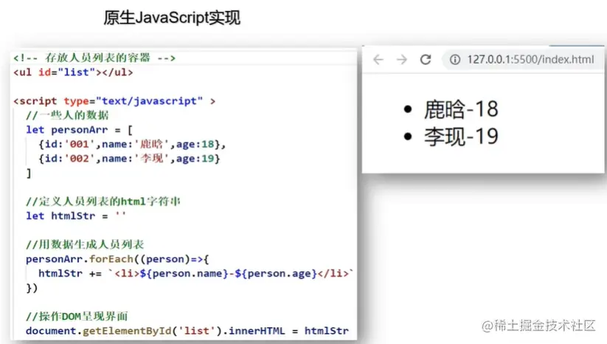
Task: Click the id:'002' object line
Action: (x=129, y=159)
